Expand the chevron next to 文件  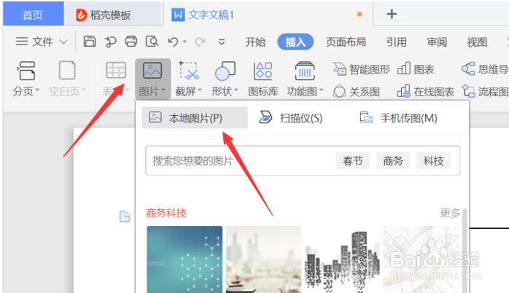tap(63, 42)
